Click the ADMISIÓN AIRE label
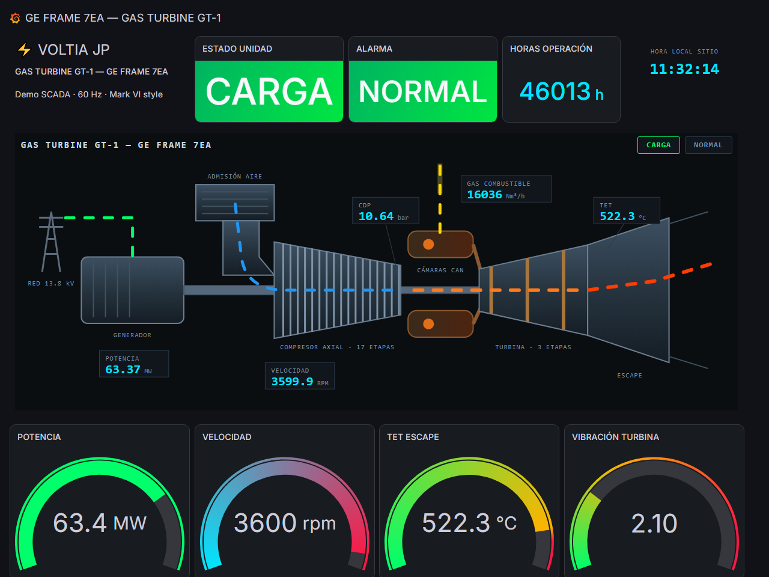Screen dimensions: 769x577 click(235, 177)
